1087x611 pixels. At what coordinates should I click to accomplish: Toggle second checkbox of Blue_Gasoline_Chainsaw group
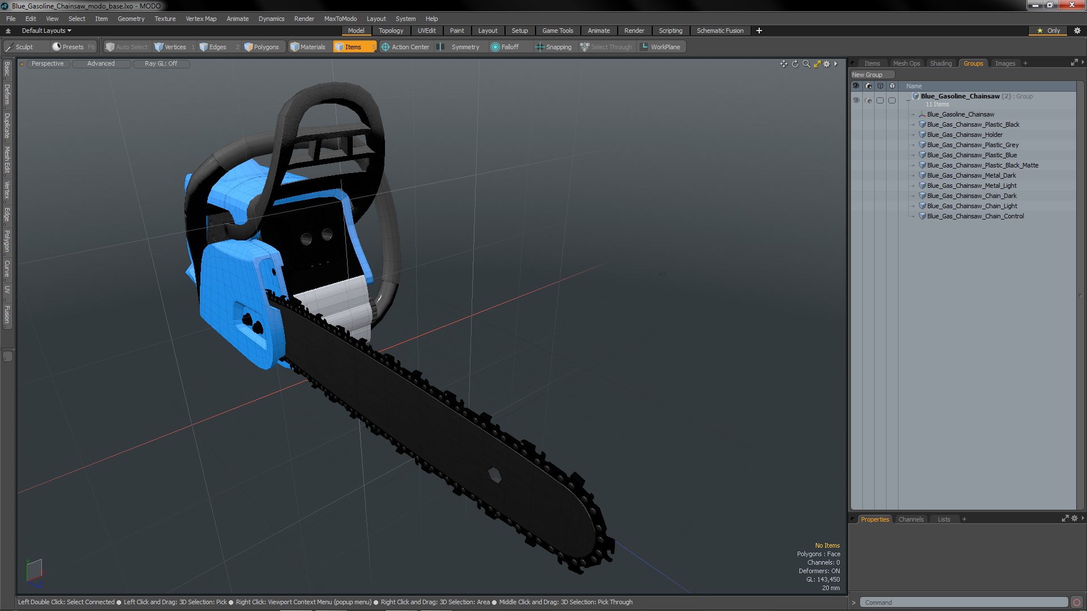pyautogui.click(x=892, y=100)
